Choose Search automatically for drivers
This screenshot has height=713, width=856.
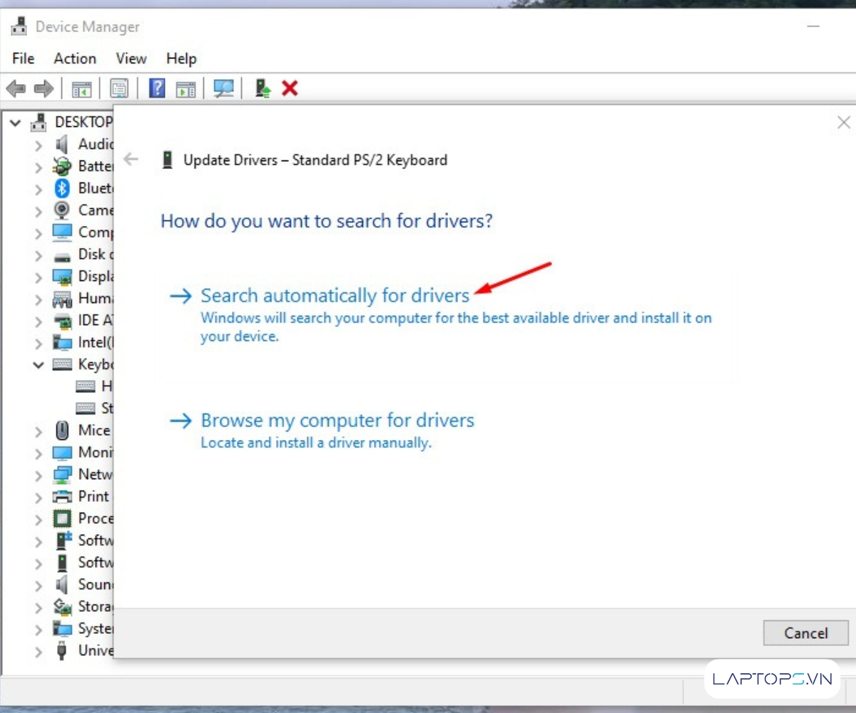click(x=335, y=296)
